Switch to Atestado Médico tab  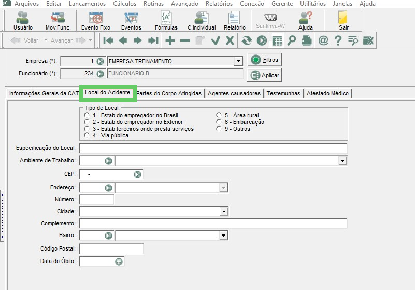[x=327, y=93]
